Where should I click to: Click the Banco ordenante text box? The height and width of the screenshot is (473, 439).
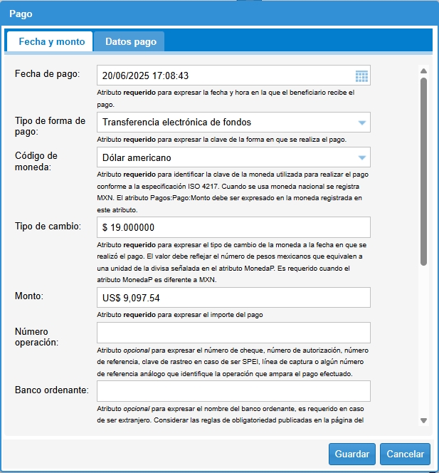[x=233, y=391]
